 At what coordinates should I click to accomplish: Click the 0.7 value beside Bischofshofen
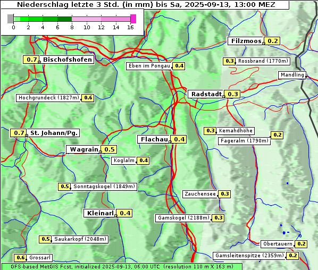(x=31, y=60)
